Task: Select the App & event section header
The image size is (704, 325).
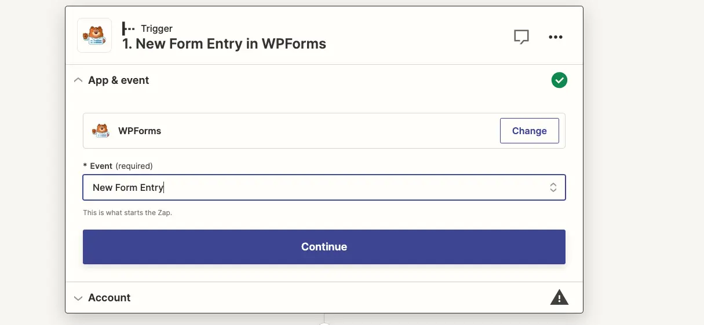Action: pyautogui.click(x=324, y=80)
